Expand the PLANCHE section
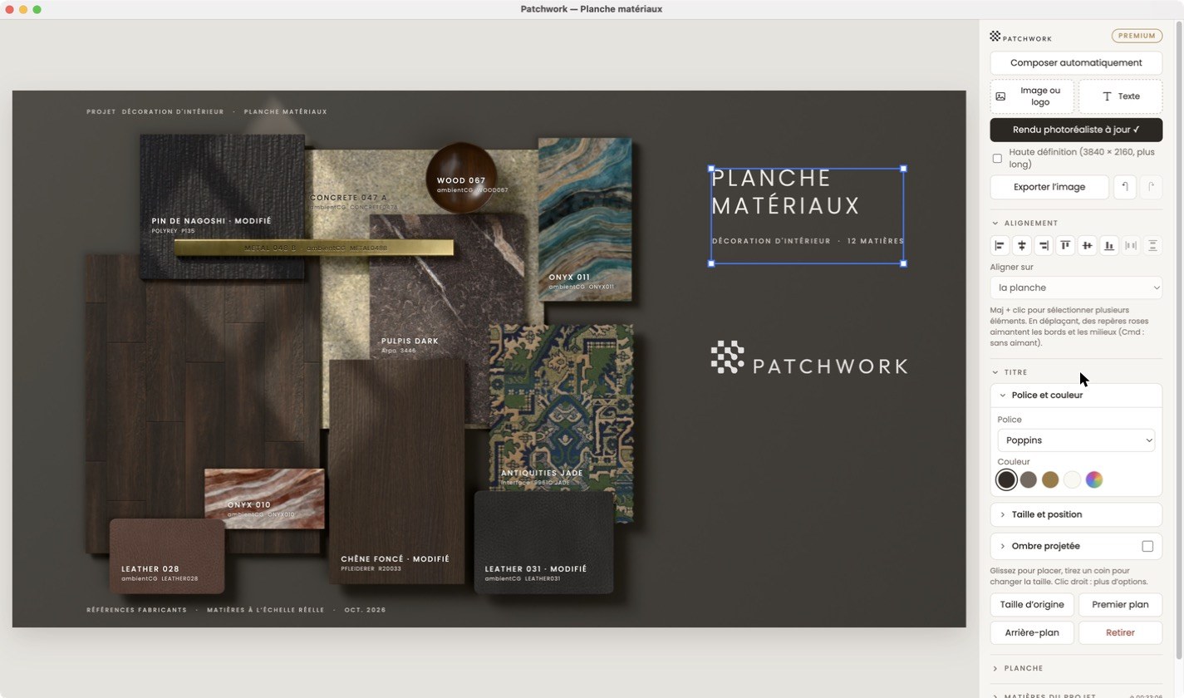 (1076, 668)
